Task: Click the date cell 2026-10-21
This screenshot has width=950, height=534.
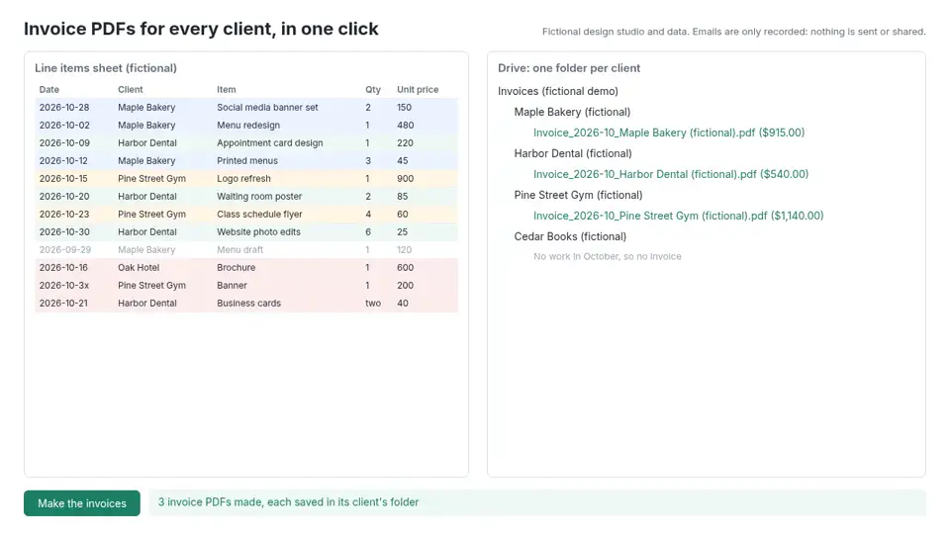Action: click(x=63, y=304)
